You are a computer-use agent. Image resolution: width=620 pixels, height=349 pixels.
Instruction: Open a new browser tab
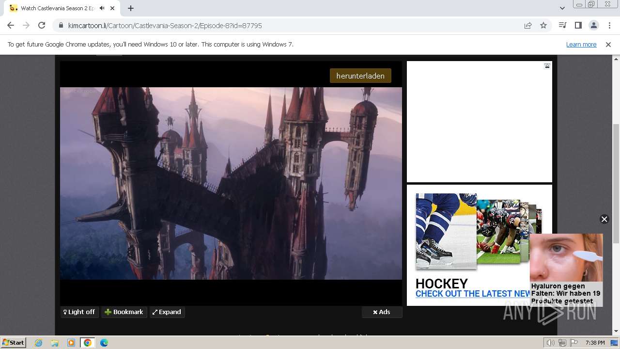131,8
